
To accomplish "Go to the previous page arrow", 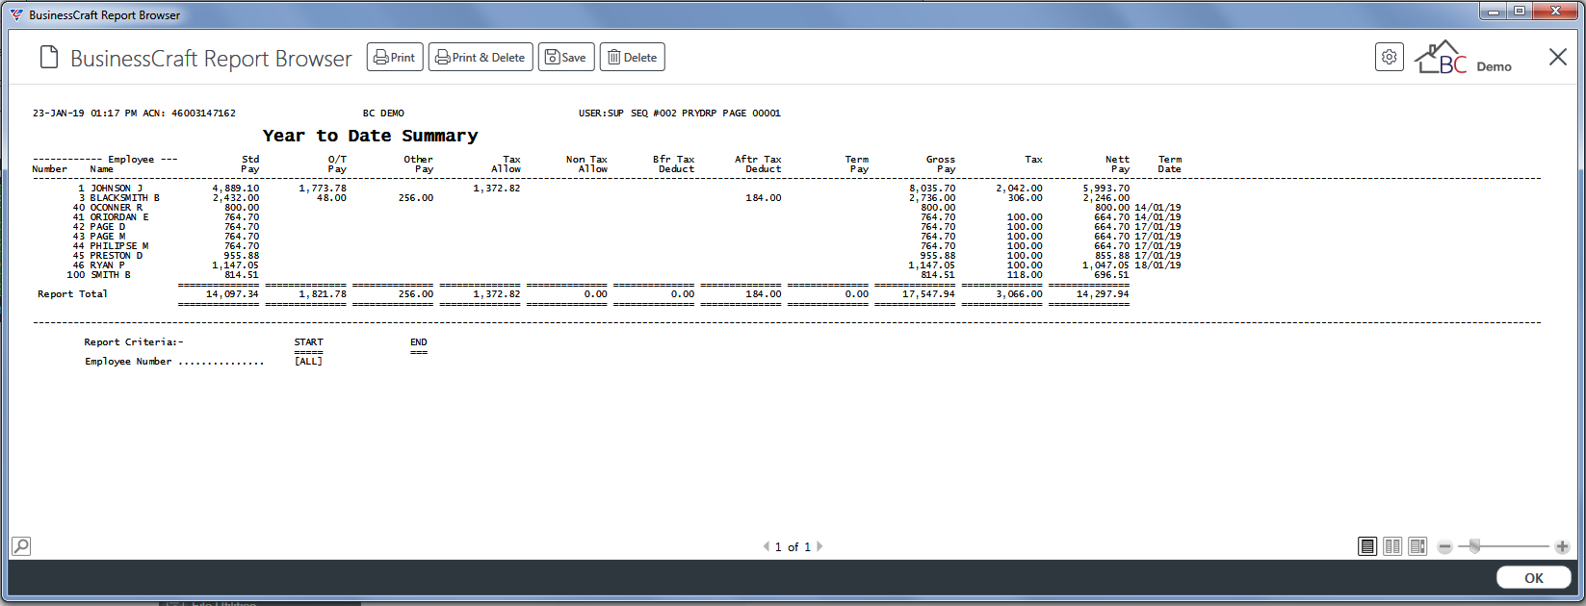I will click(x=767, y=546).
